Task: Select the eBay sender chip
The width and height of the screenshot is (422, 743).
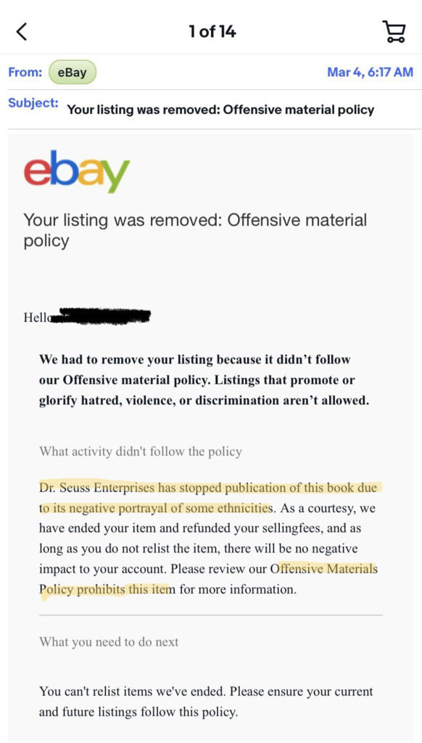Action: [x=72, y=73]
